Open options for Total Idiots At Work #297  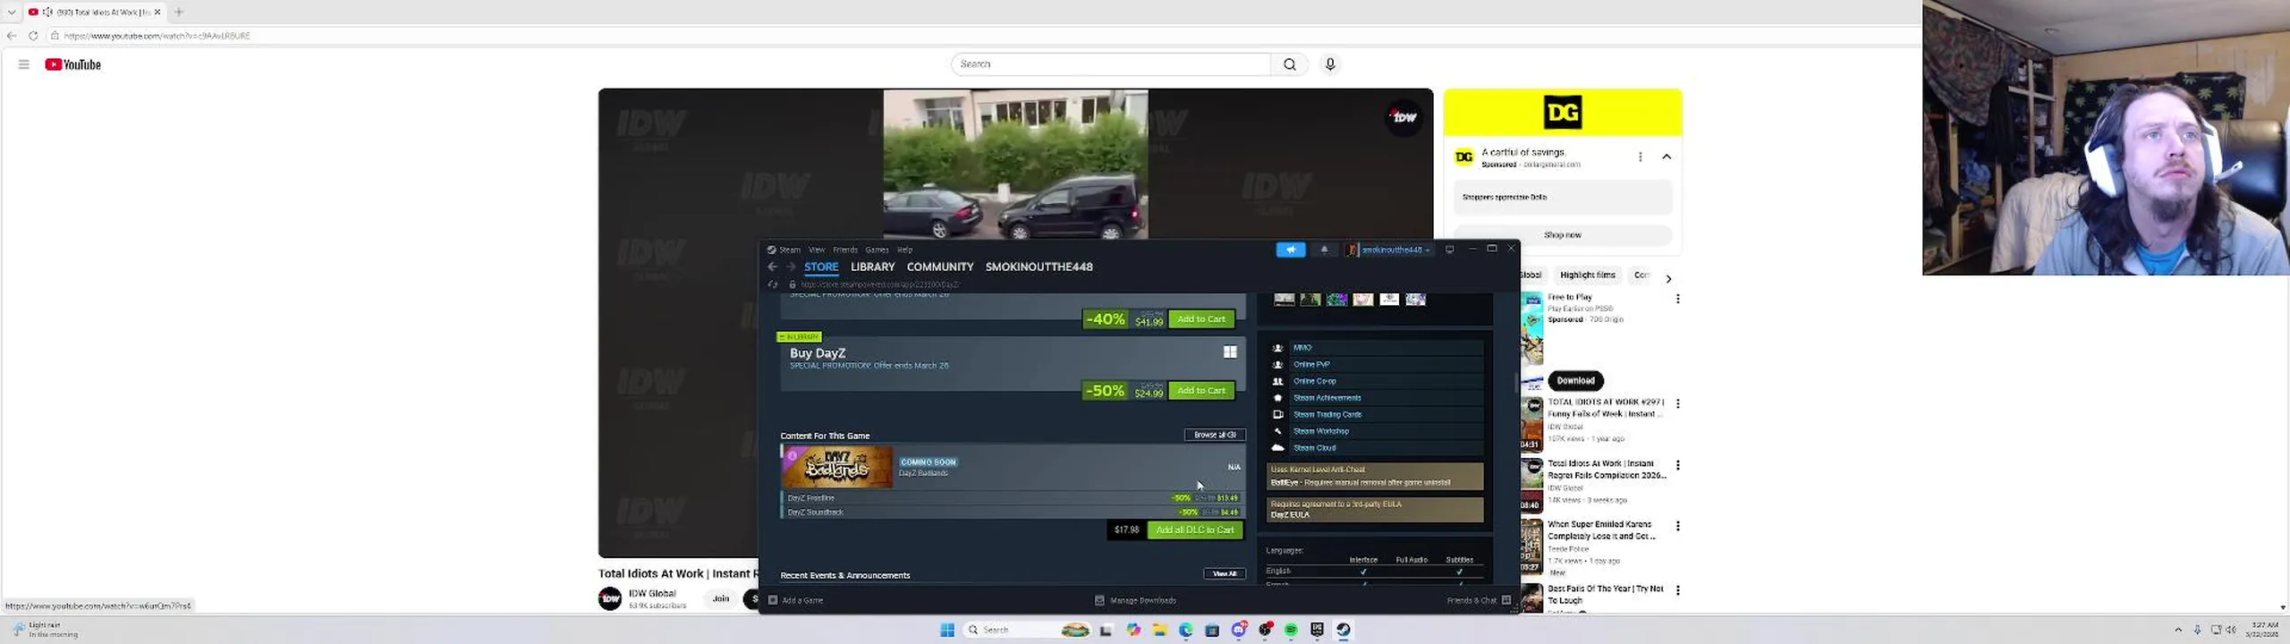pos(1677,404)
